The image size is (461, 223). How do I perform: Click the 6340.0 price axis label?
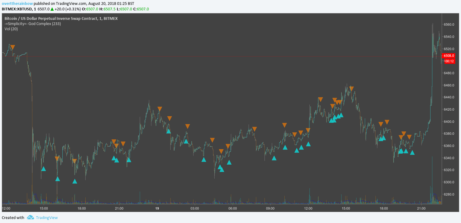coord(449,158)
